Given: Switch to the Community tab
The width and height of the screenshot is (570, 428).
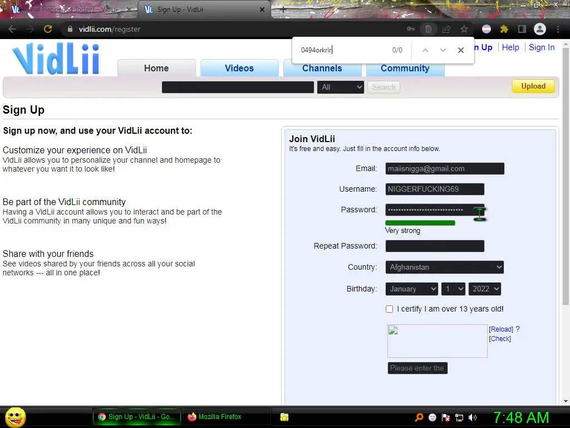Looking at the screenshot, I should click(405, 68).
